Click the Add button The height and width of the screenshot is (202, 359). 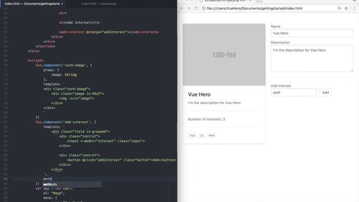click(x=325, y=93)
